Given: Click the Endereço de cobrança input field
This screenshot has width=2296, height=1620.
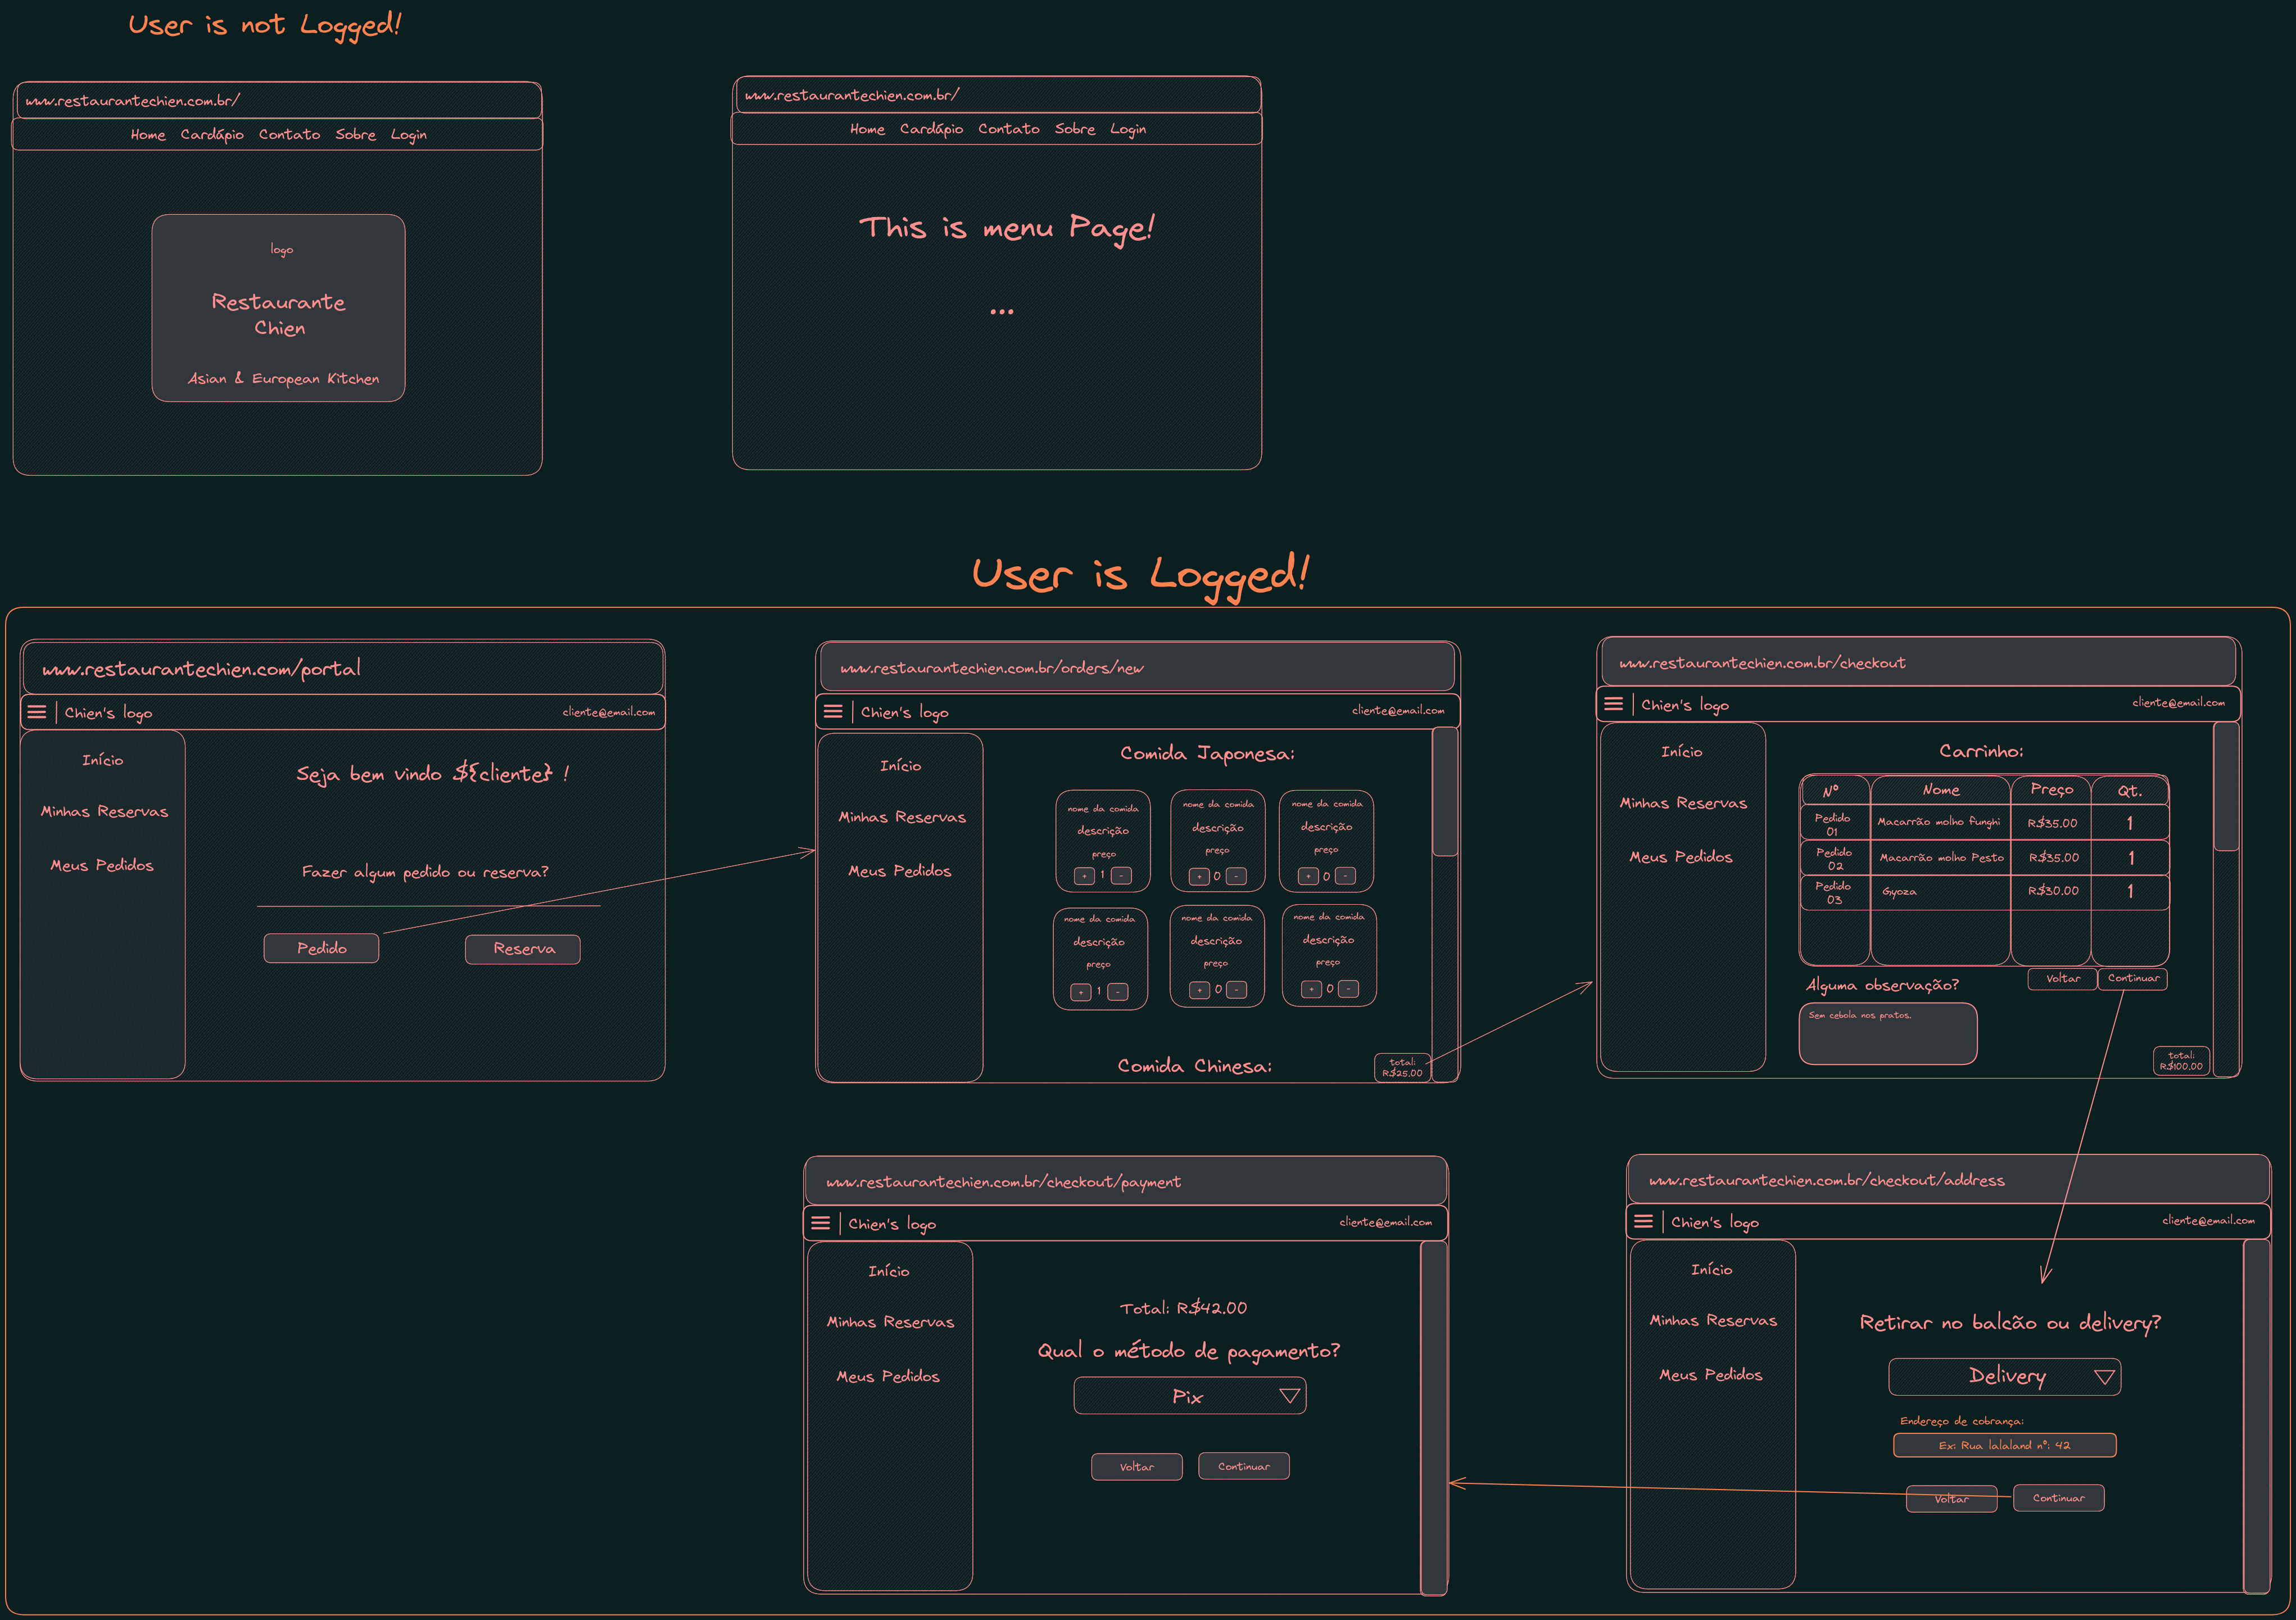Looking at the screenshot, I should coord(2004,1446).
